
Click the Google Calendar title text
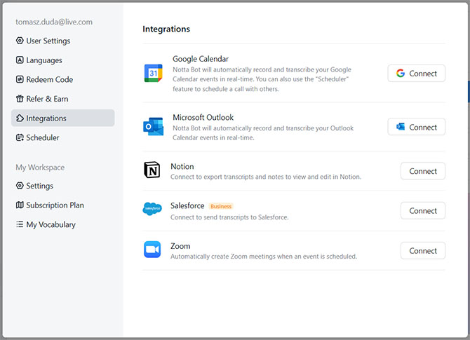click(201, 59)
